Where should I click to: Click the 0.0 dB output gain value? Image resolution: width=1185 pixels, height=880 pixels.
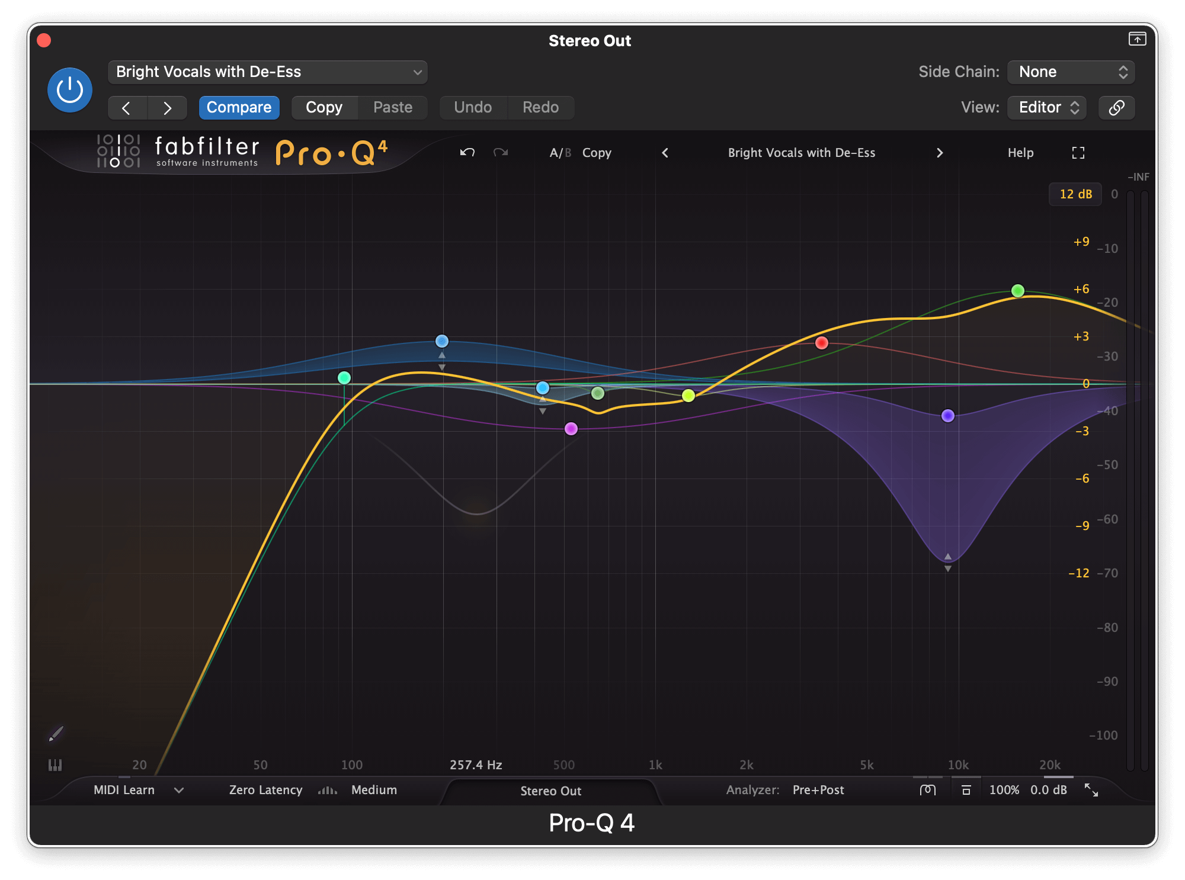click(x=1049, y=790)
